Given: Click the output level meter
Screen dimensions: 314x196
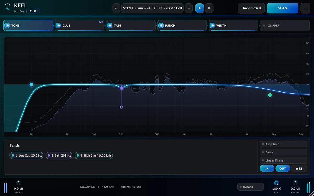Looking at the screenshot, I should pyautogui.click(x=308, y=187).
